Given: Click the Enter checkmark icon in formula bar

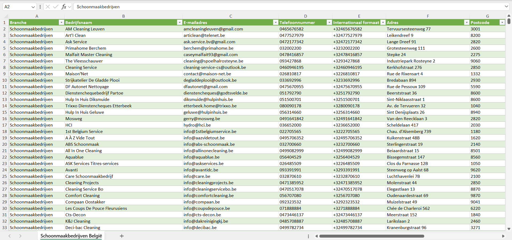Looking at the screenshot, I should 55,7.
